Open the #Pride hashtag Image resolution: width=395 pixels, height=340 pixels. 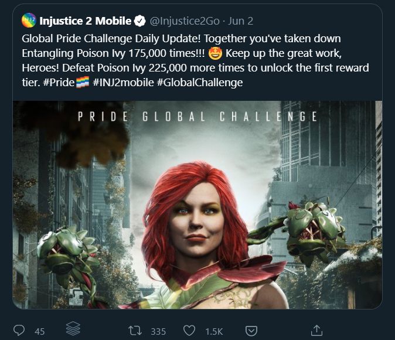tap(58, 83)
